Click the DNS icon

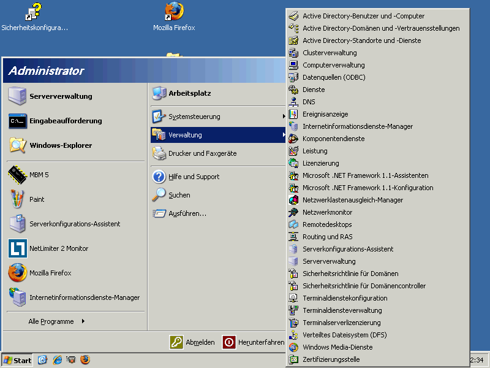point(293,102)
